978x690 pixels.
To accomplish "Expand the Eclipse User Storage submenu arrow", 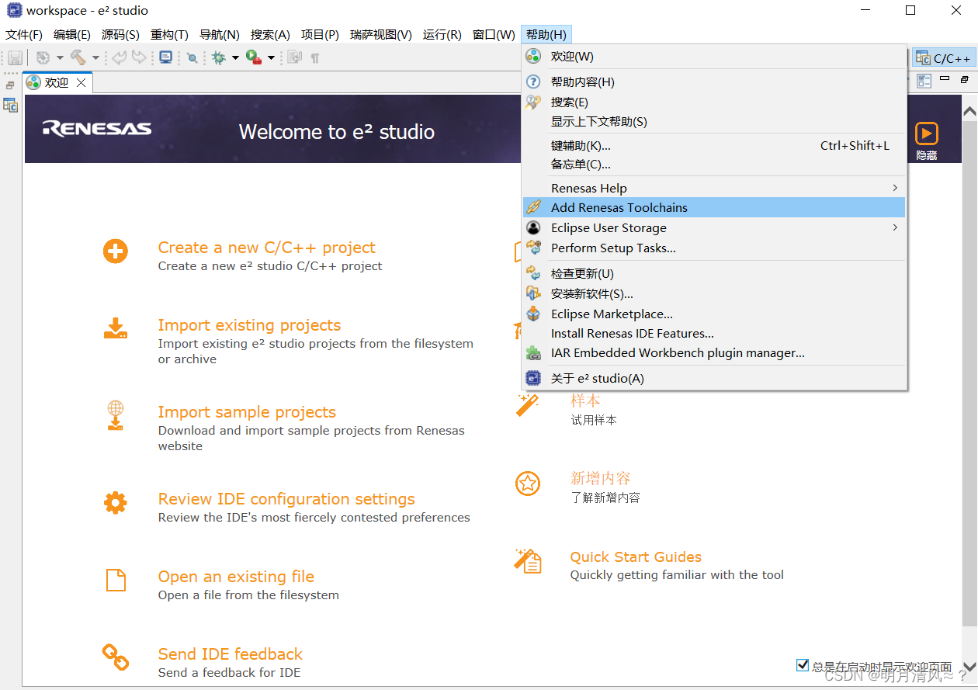I will pyautogui.click(x=895, y=227).
